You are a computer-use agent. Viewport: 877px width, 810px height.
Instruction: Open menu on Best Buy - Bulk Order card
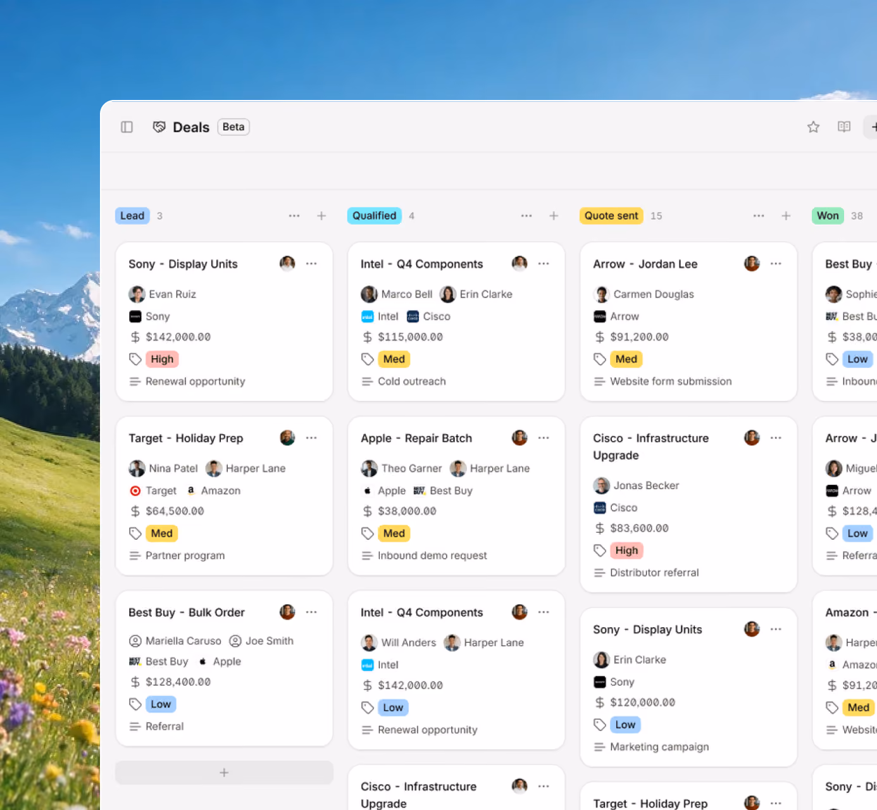311,612
